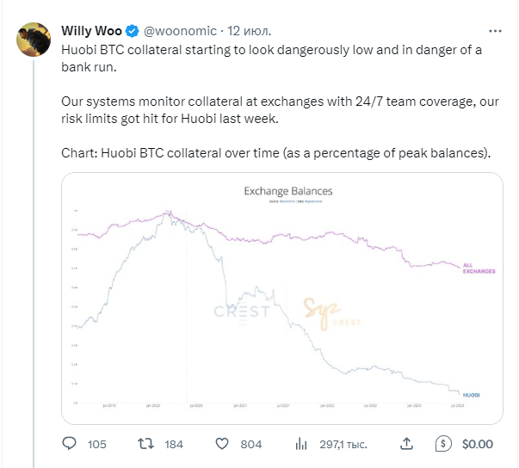Like the tweet with the heart icon
Viewport: 519px width, 468px height.
pos(221,444)
